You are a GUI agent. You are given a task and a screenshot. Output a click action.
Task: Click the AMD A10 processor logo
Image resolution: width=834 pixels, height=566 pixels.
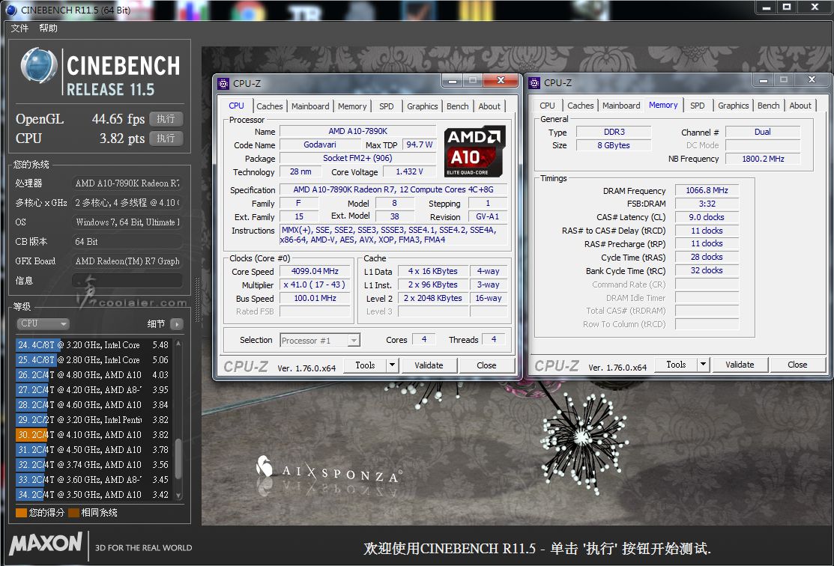point(474,150)
